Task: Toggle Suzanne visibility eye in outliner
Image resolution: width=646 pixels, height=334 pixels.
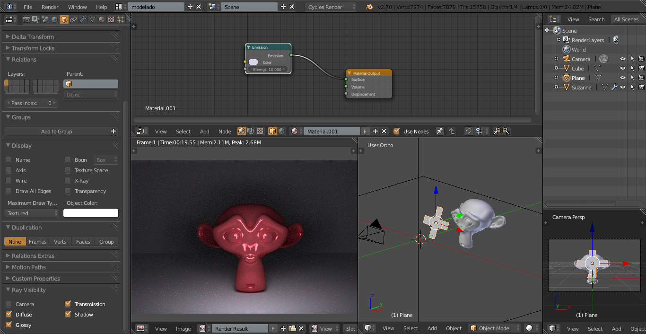Action: (623, 87)
